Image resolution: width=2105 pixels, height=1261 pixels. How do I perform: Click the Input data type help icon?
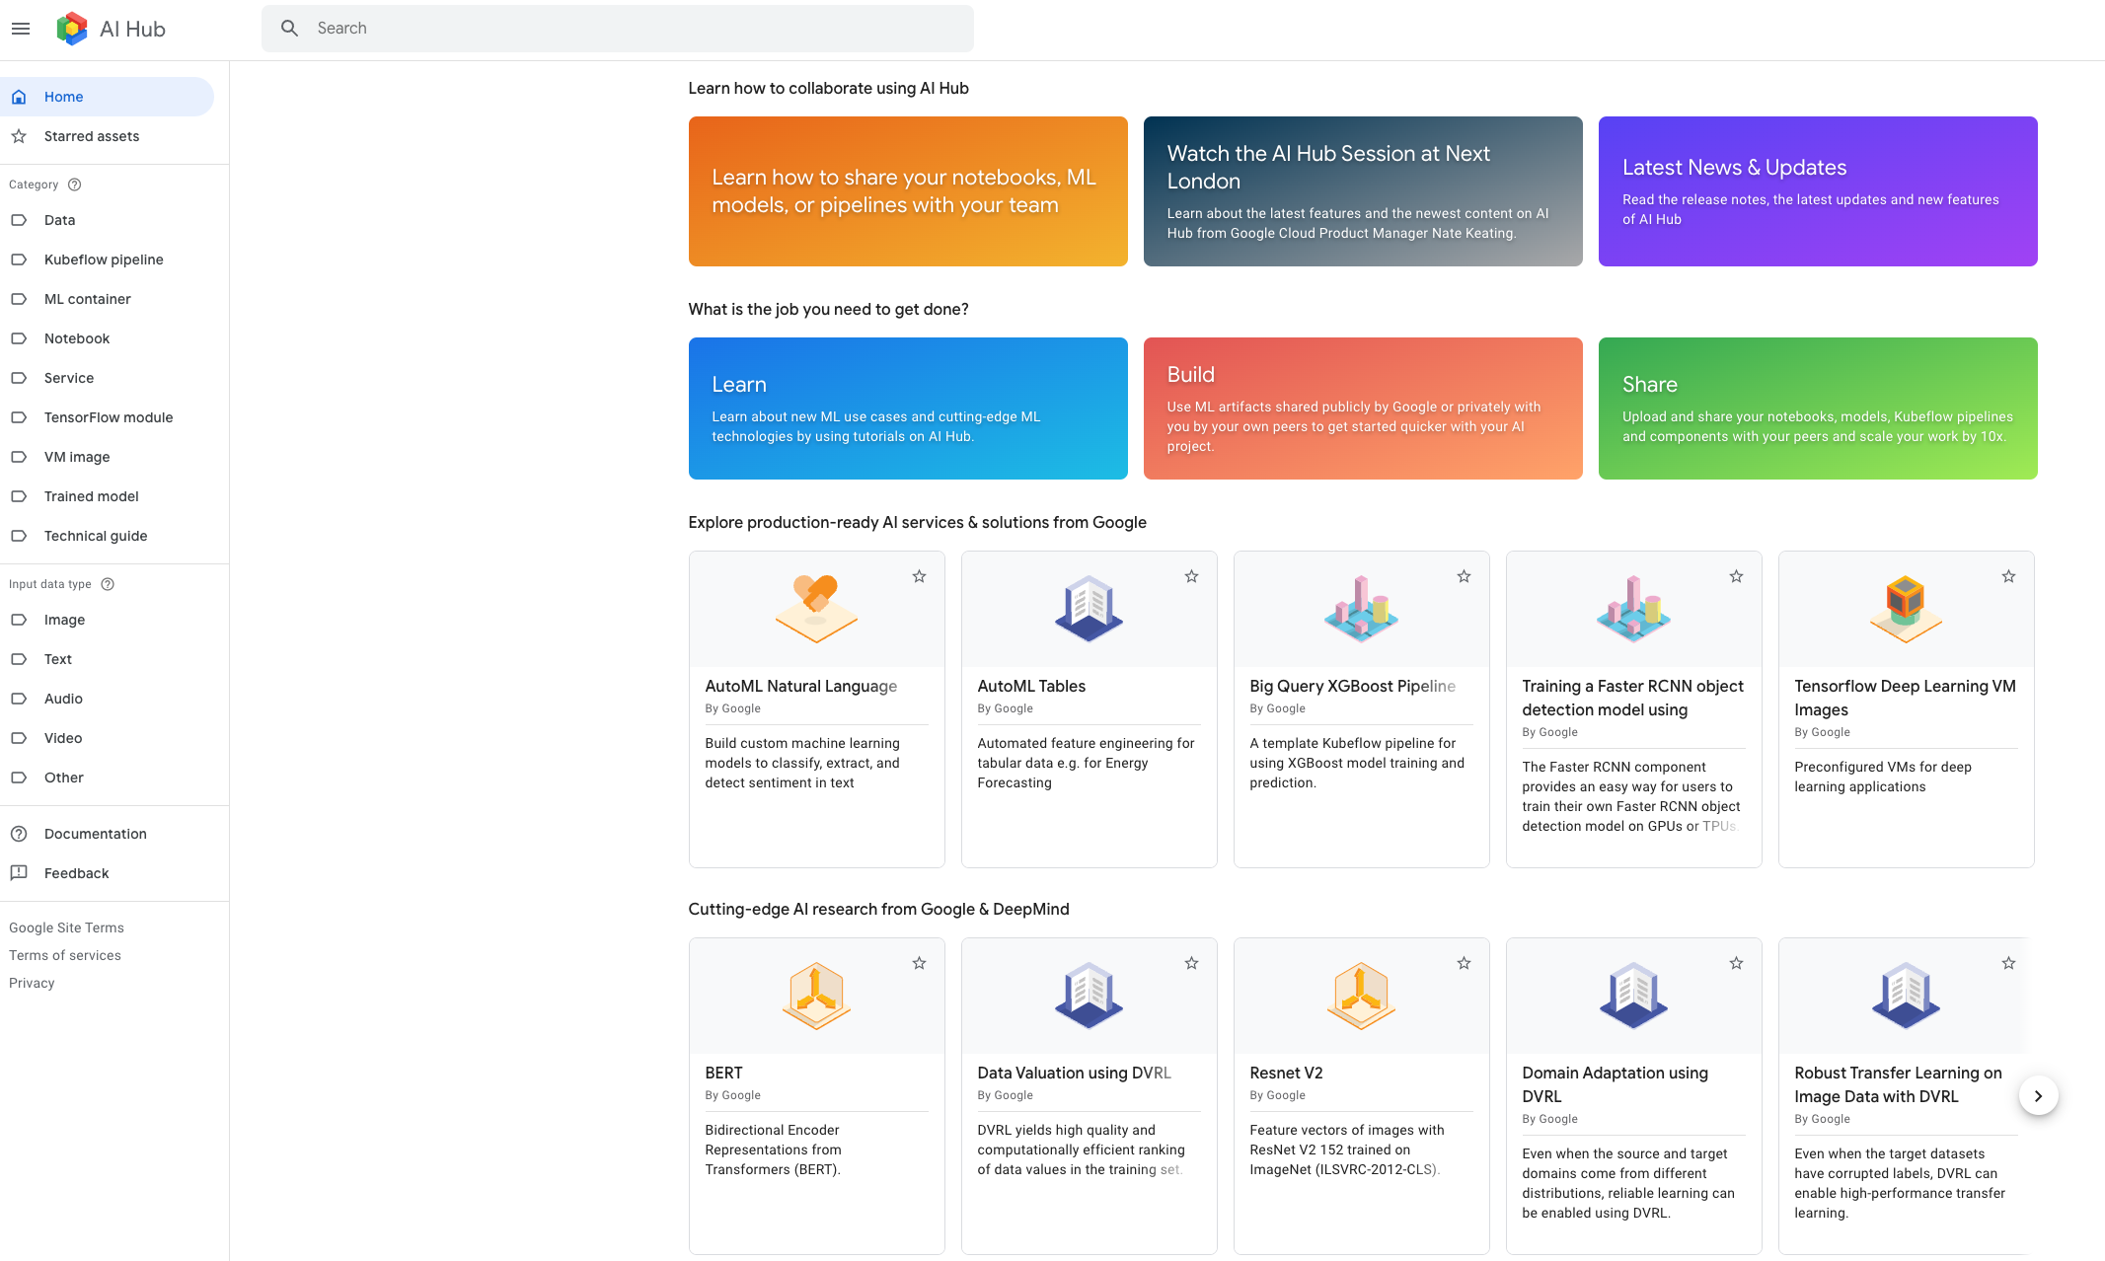(109, 584)
